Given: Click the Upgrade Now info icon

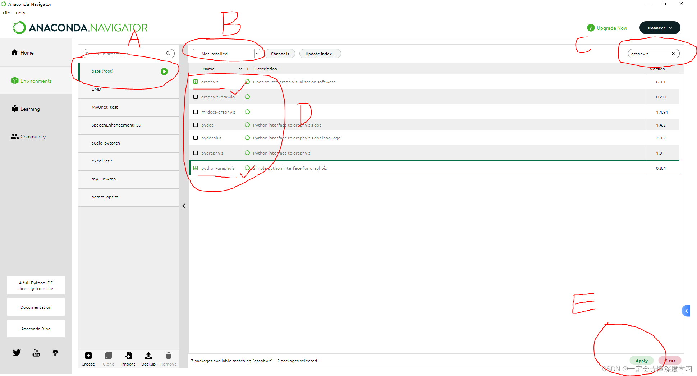Looking at the screenshot, I should 591,28.
